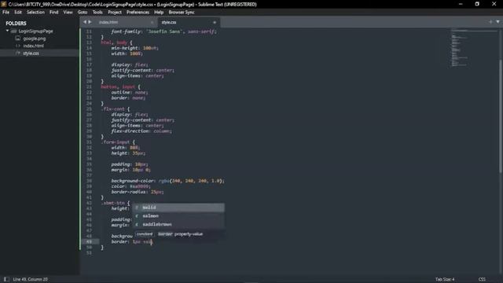The image size is (503, 283).
Task: Open the Goto menu
Action: (83, 13)
